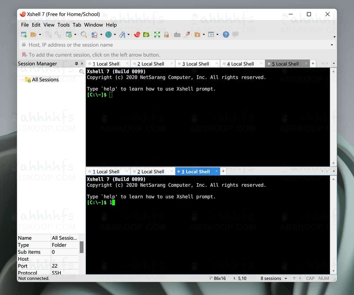The height and width of the screenshot is (295, 354).
Task: Click the Connect toolbar icon
Action: (48, 35)
